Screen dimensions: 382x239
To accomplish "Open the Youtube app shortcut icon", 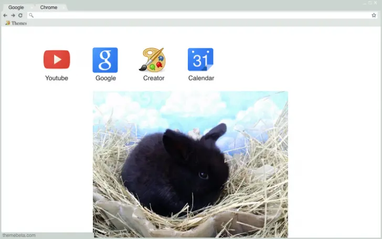I will click(x=57, y=59).
